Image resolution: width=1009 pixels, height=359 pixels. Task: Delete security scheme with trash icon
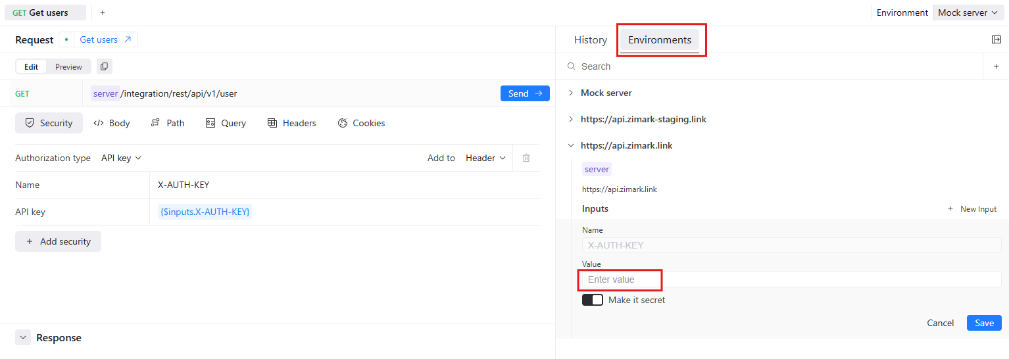click(526, 158)
